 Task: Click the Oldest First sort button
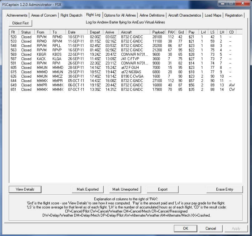click(21, 23)
